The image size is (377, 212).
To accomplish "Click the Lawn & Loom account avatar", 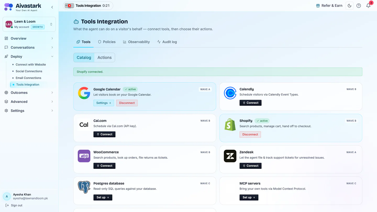I will click(x=9, y=24).
